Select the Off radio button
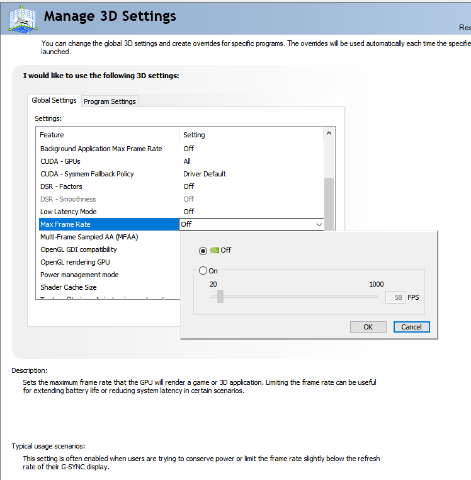The image size is (471, 480). 203,251
